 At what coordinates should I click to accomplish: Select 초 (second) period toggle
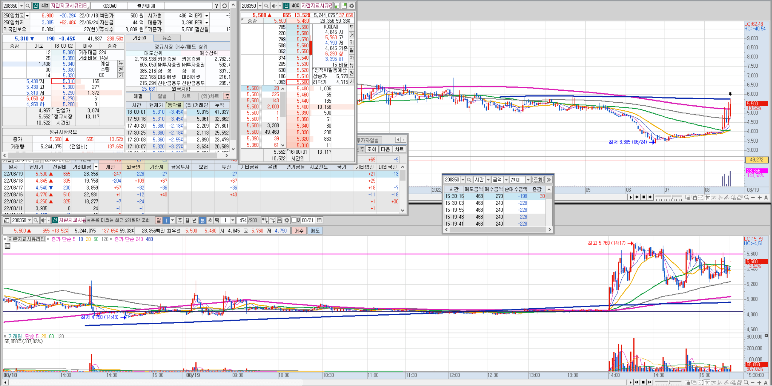[210, 220]
